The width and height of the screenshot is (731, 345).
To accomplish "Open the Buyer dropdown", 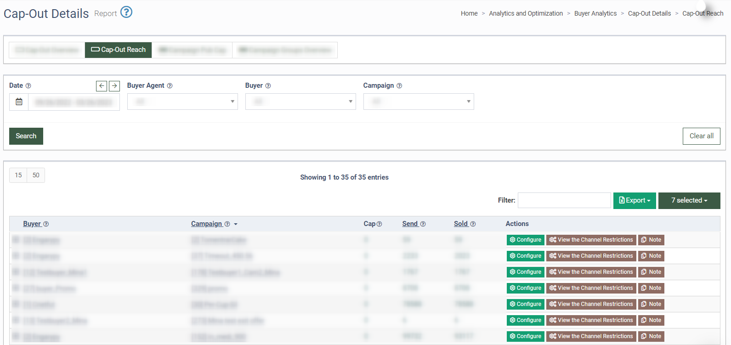I will coord(300,102).
